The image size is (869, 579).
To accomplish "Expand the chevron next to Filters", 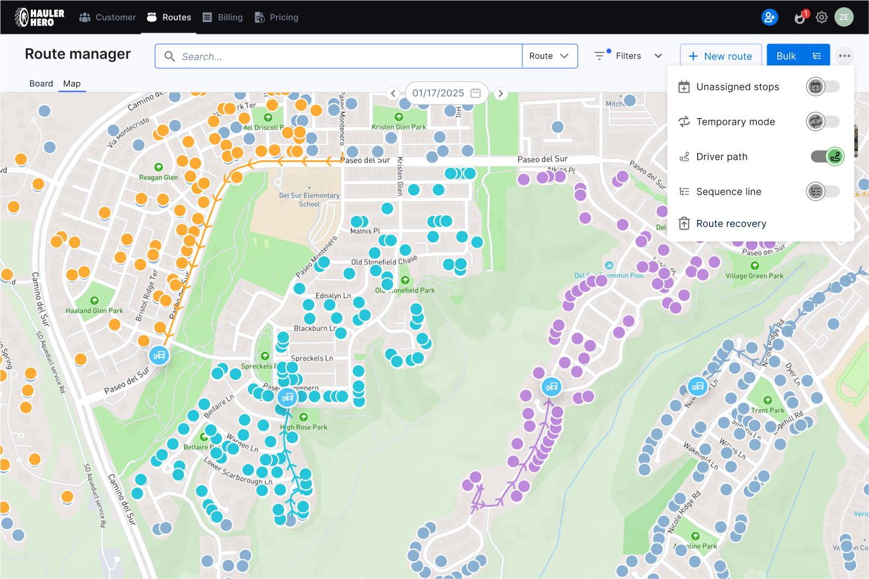I will pos(658,56).
